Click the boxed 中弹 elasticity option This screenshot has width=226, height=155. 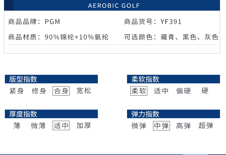coord(161,126)
